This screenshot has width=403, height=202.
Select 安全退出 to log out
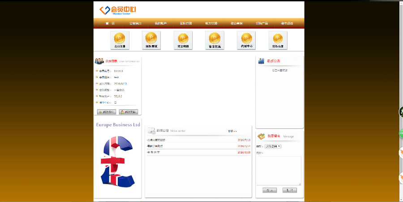pyautogui.click(x=287, y=23)
